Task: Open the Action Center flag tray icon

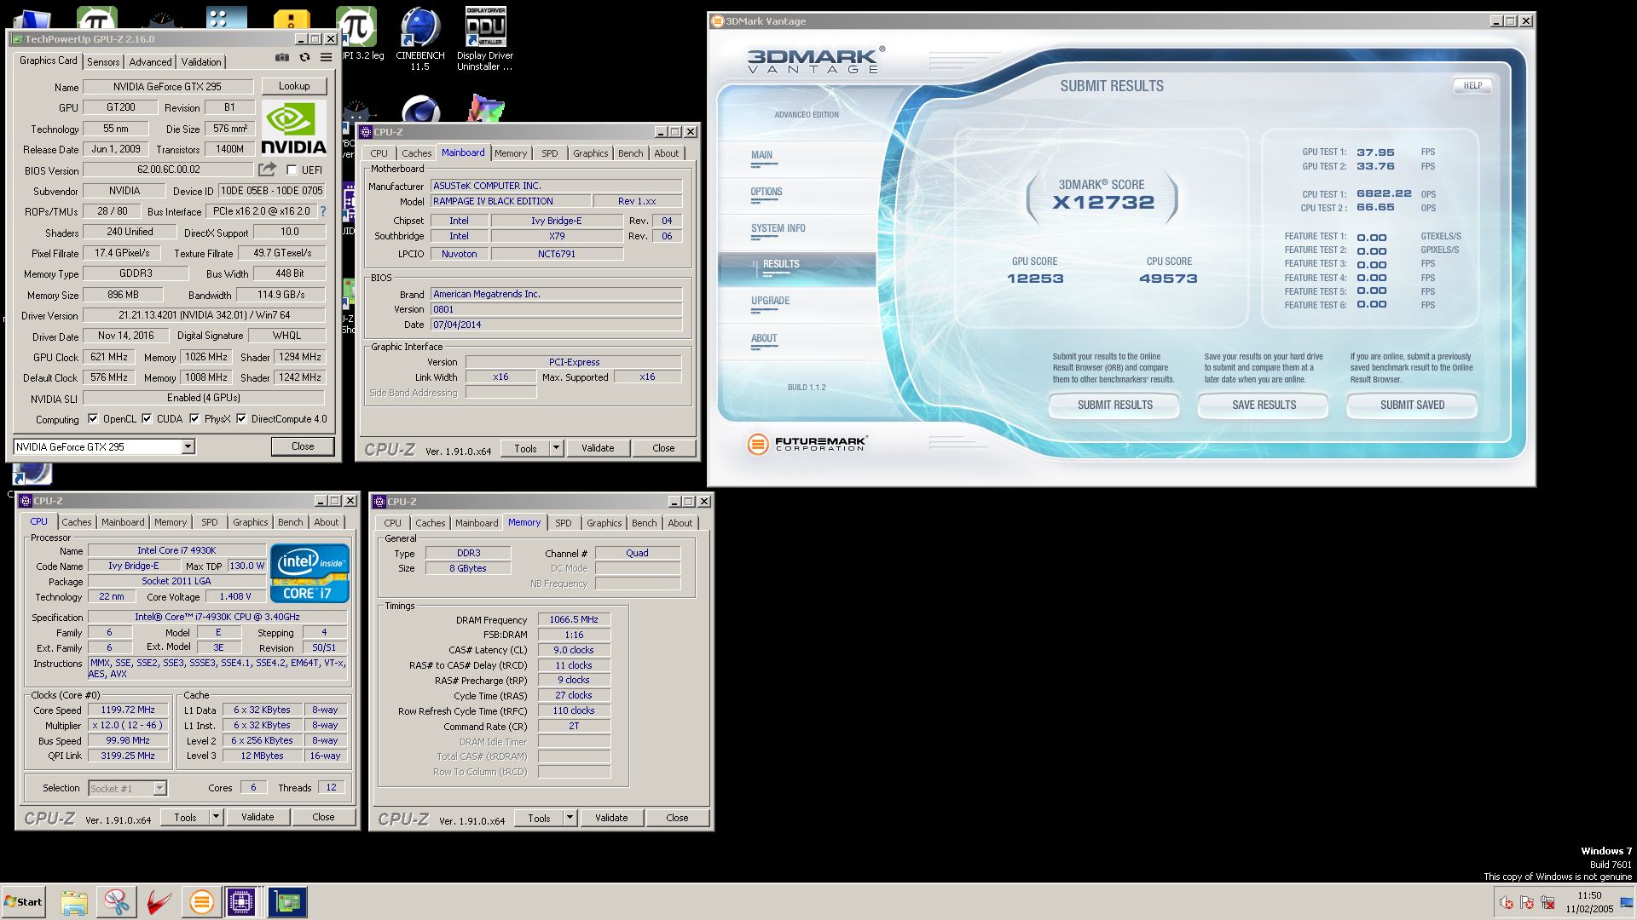Action: tap(1527, 903)
